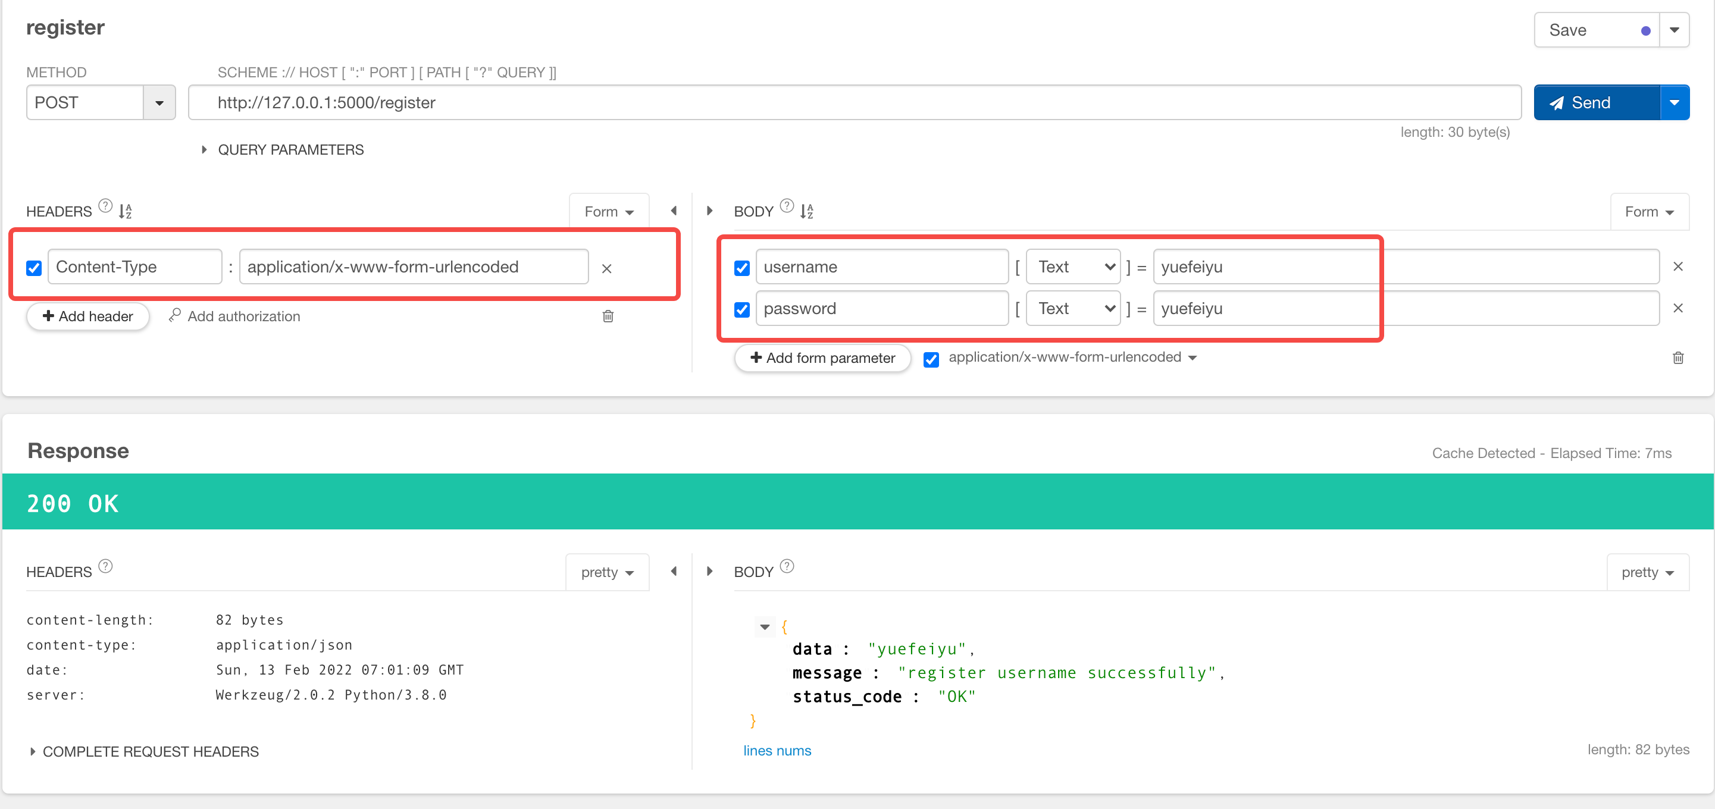This screenshot has height=809, width=1715.
Task: Open the response headers pretty dropdown
Action: point(607,572)
